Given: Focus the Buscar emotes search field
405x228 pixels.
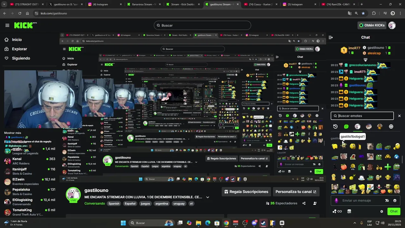Looking at the screenshot, I should [362, 116].
